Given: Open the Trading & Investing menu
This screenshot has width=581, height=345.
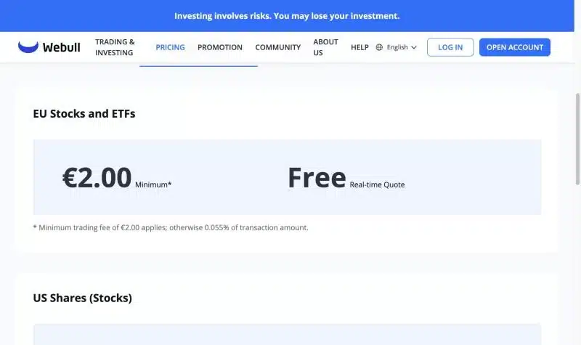Looking at the screenshot, I should click(115, 47).
